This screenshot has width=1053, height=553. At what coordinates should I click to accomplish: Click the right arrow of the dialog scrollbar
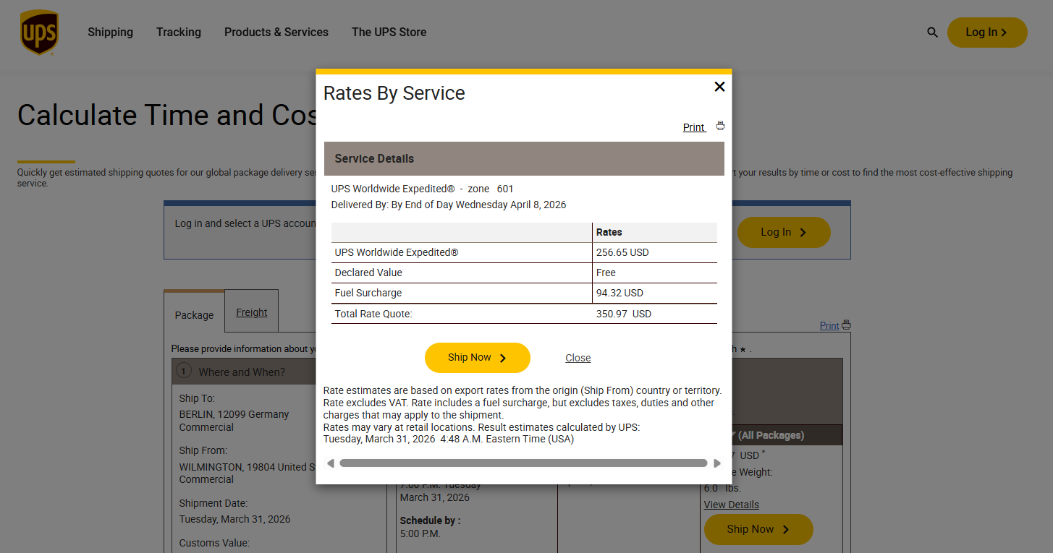click(x=717, y=463)
